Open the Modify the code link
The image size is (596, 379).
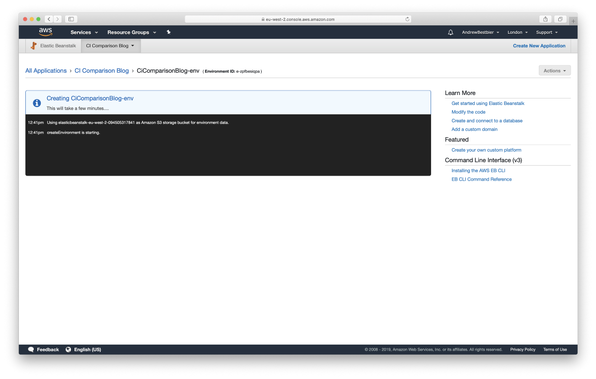(468, 112)
